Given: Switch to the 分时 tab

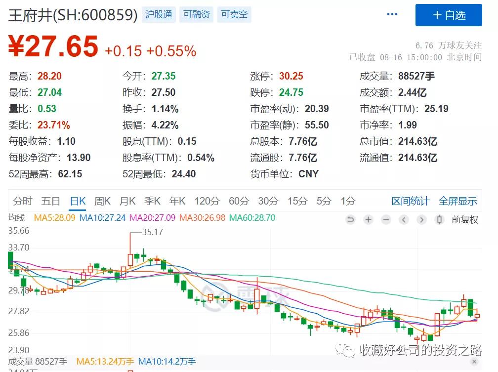Looking at the screenshot, I should tap(23, 201).
